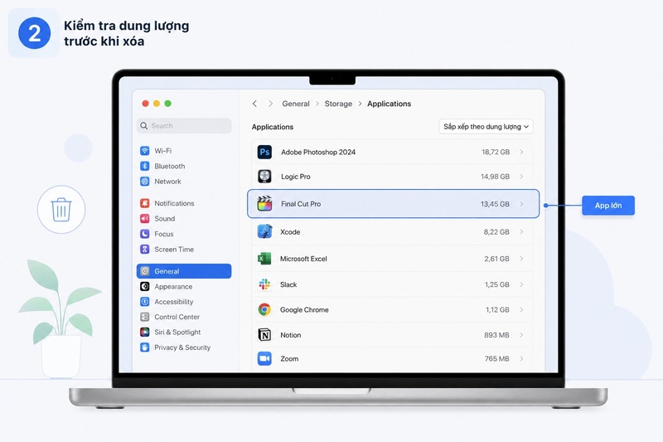Click the Bluetooth sidebar icon
This screenshot has width=663, height=442.
pyautogui.click(x=144, y=166)
